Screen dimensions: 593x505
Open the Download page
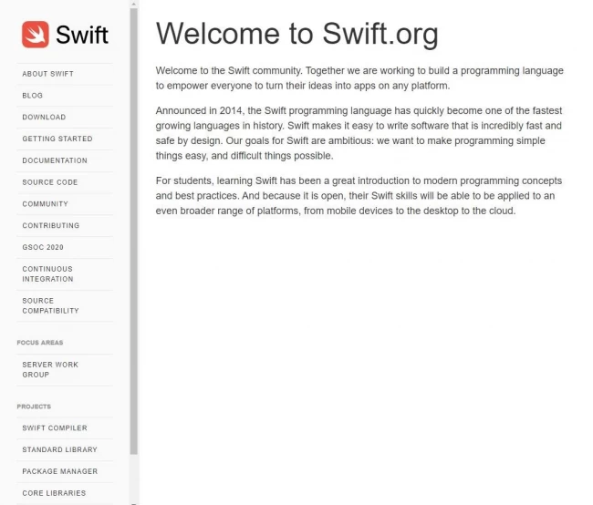coord(45,118)
